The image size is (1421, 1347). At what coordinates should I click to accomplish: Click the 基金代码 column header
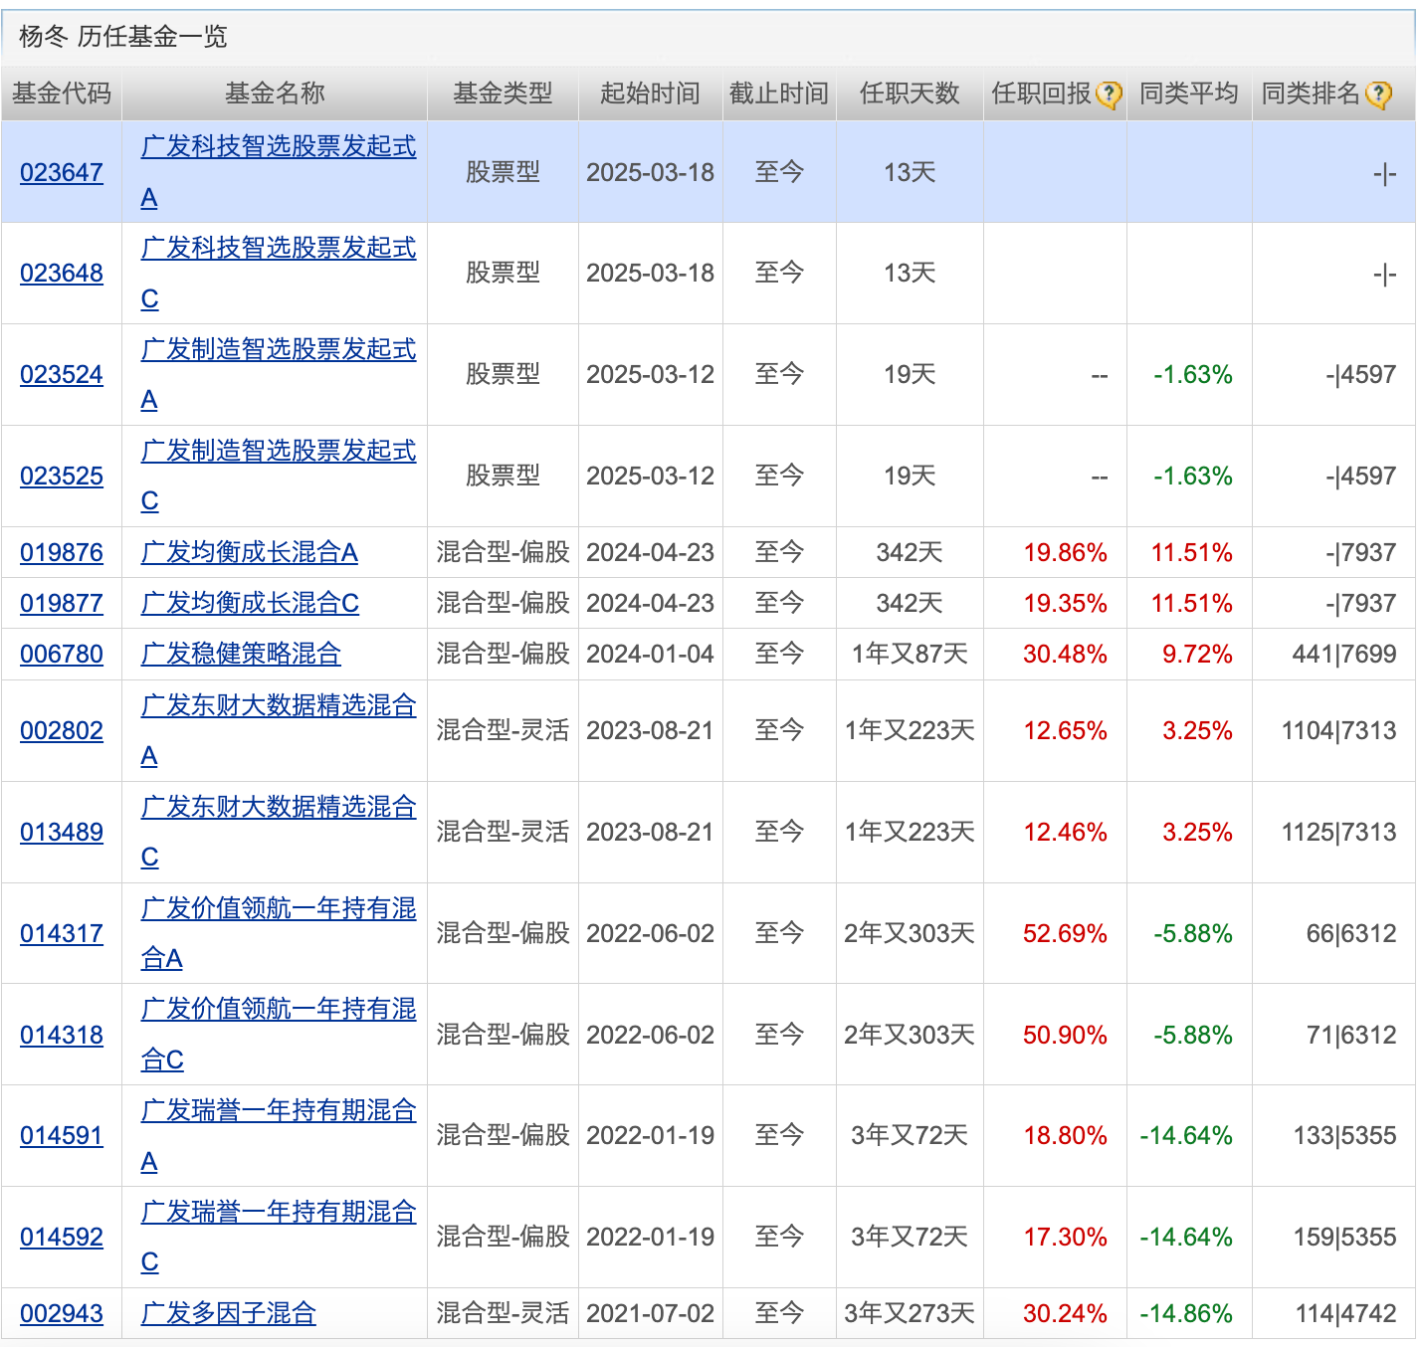tap(62, 94)
